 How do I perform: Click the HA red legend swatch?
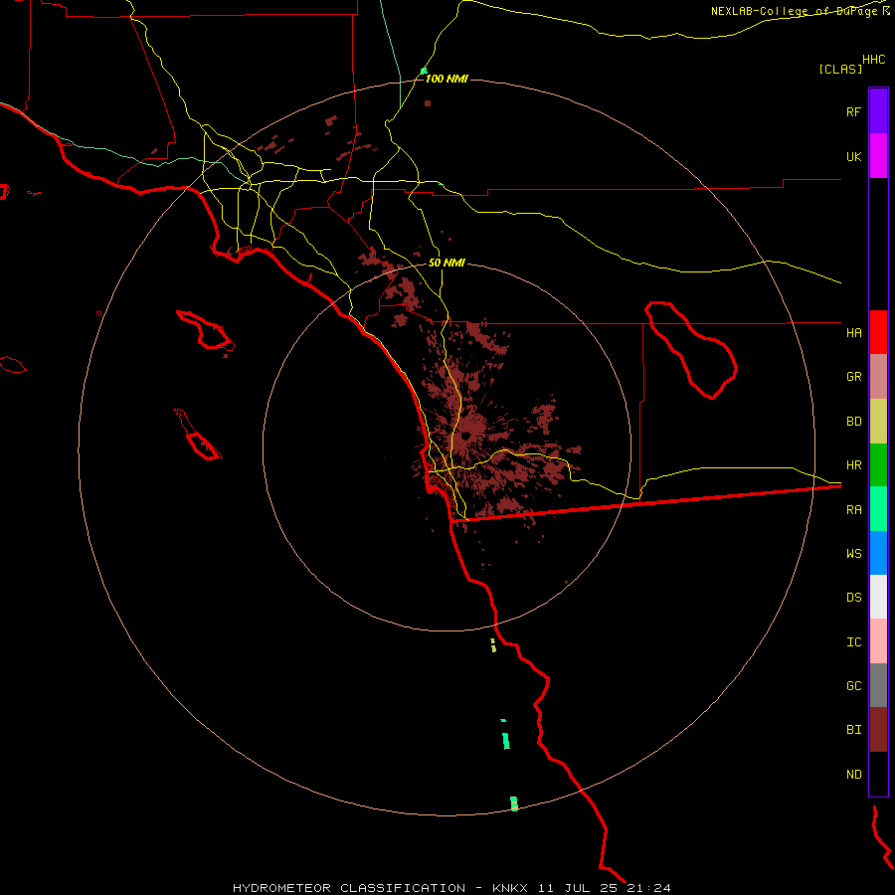tap(878, 332)
